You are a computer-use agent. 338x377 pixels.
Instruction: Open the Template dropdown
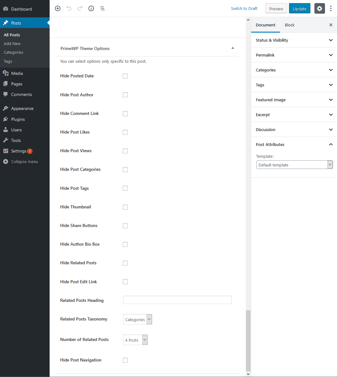pos(295,165)
